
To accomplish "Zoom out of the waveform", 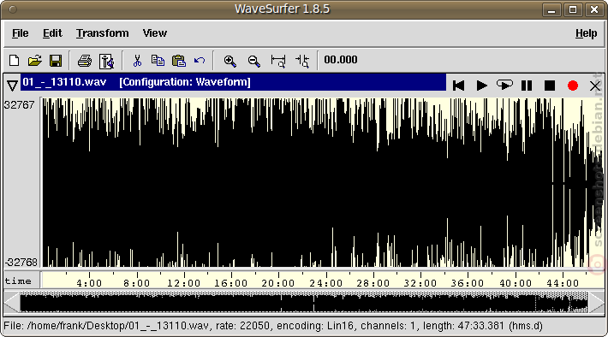I will (x=254, y=62).
